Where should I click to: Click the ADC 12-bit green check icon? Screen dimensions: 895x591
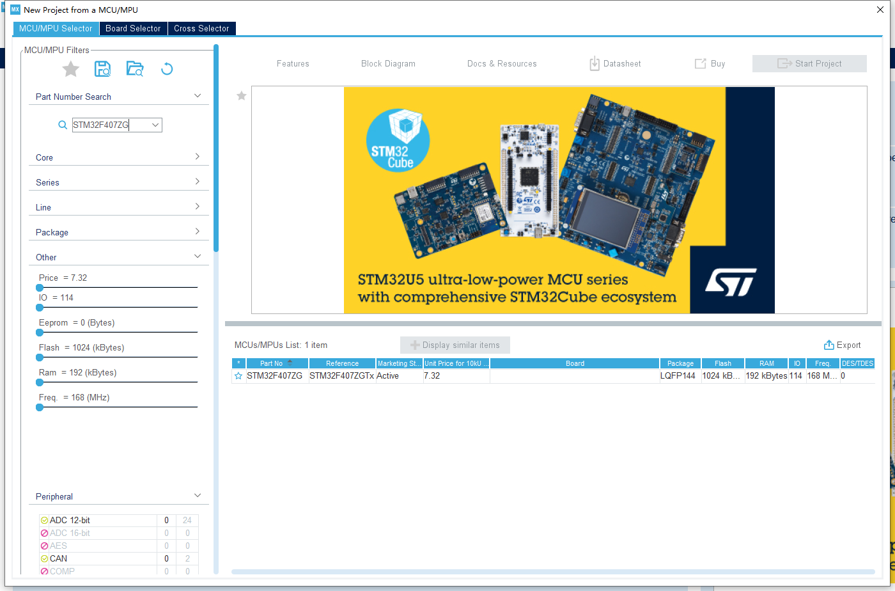coord(44,521)
